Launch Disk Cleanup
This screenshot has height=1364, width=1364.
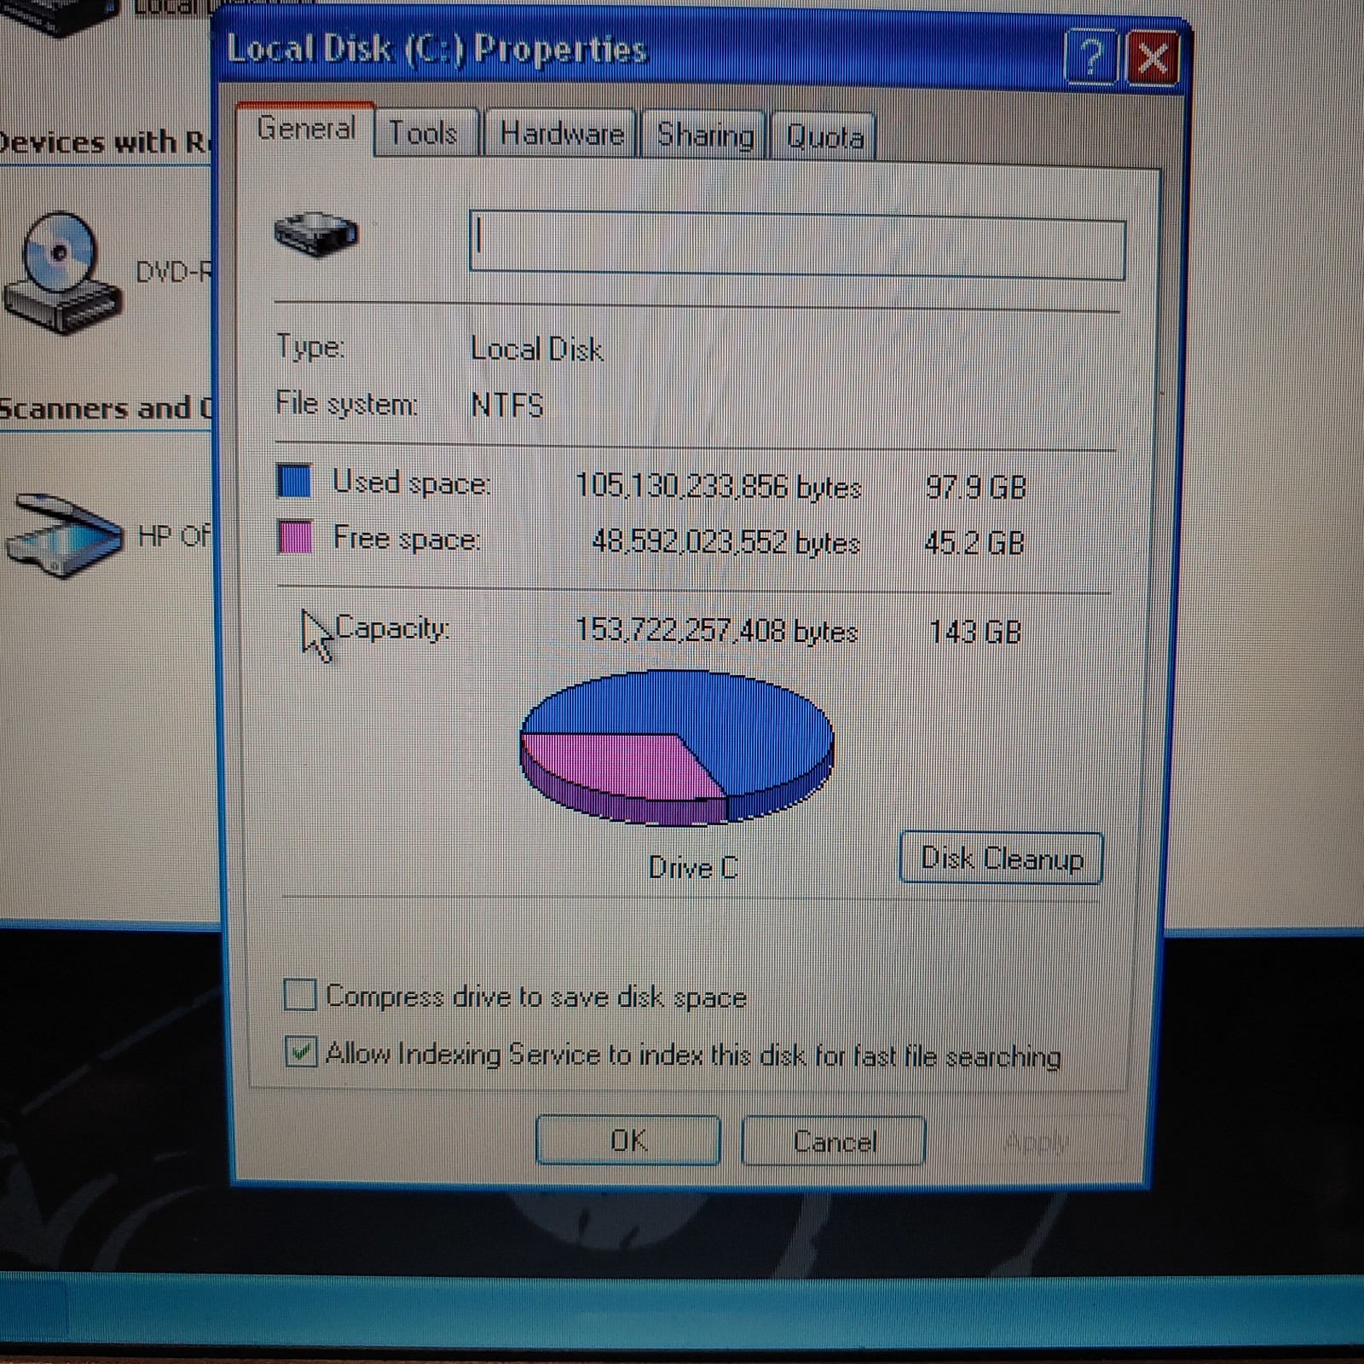click(1002, 858)
